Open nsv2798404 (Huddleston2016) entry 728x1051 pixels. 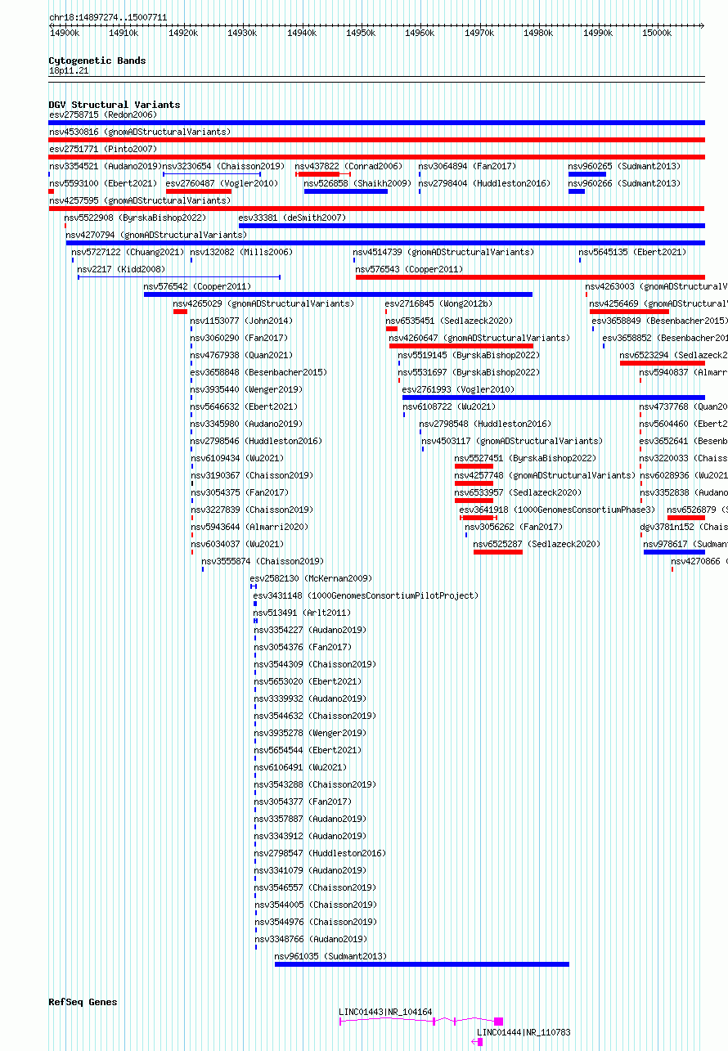pos(485,183)
